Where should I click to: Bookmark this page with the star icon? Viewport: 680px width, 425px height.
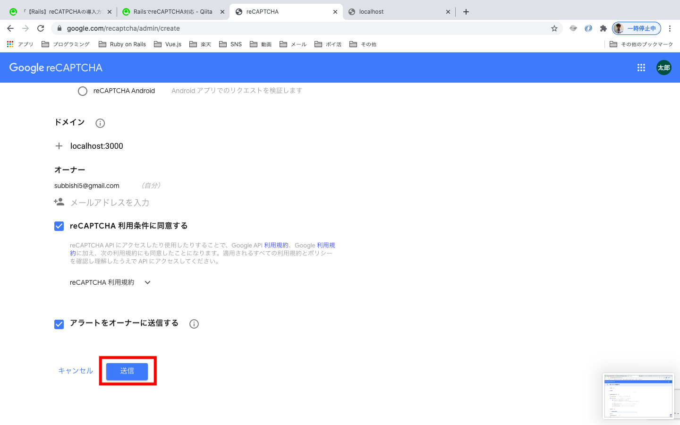554,28
